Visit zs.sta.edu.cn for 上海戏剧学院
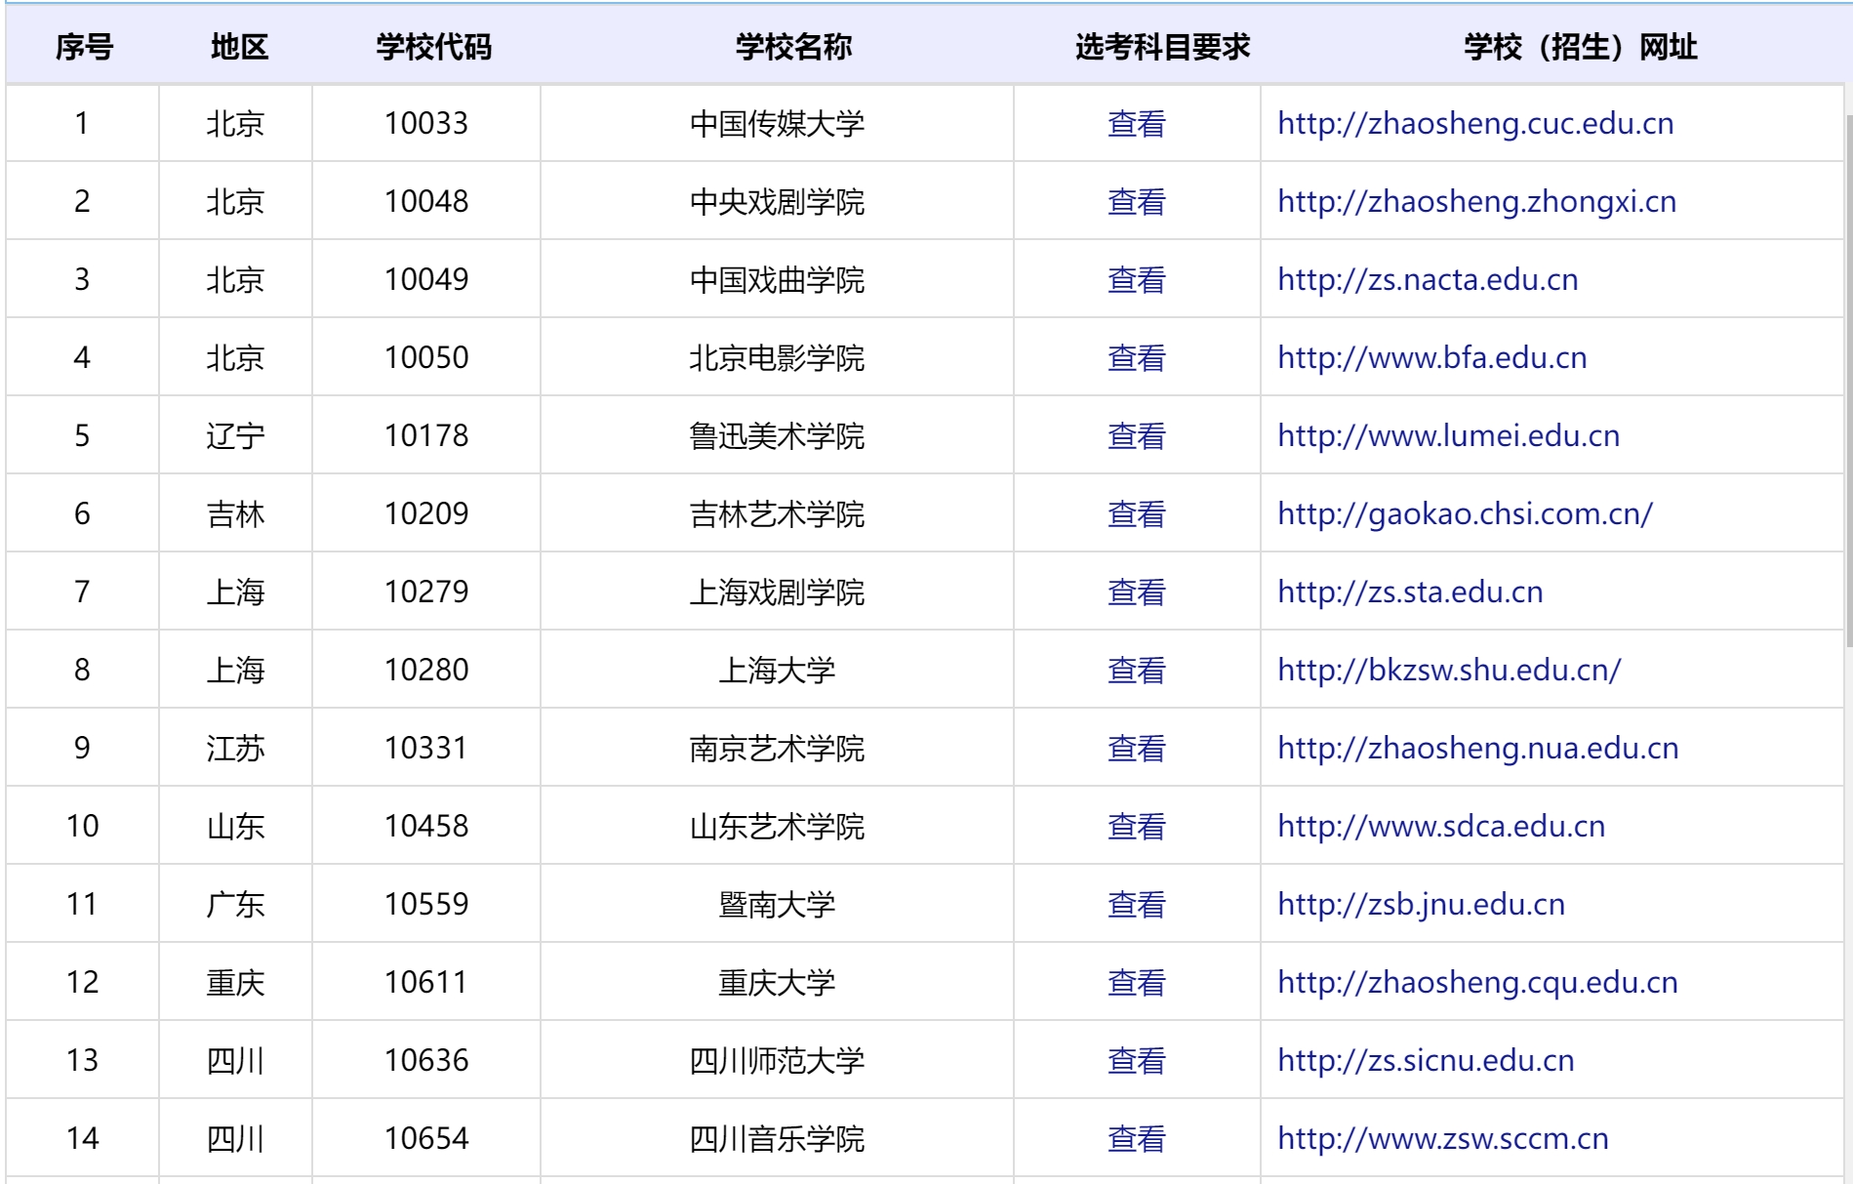Screen dimensions: 1853x1184 [1410, 592]
